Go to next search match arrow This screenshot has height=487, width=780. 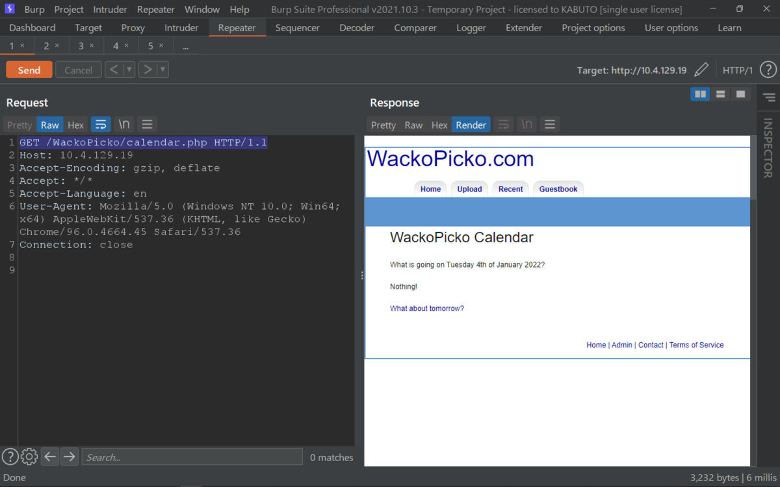pyautogui.click(x=69, y=457)
